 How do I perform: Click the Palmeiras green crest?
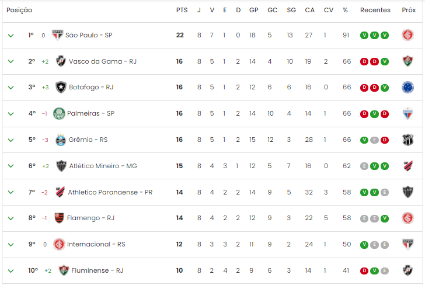(x=59, y=113)
